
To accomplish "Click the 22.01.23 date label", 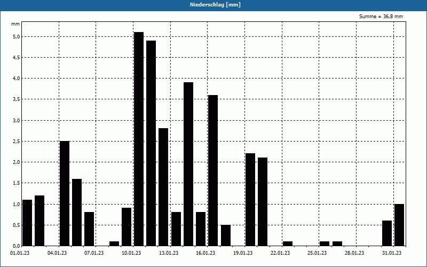I will 280,253.
